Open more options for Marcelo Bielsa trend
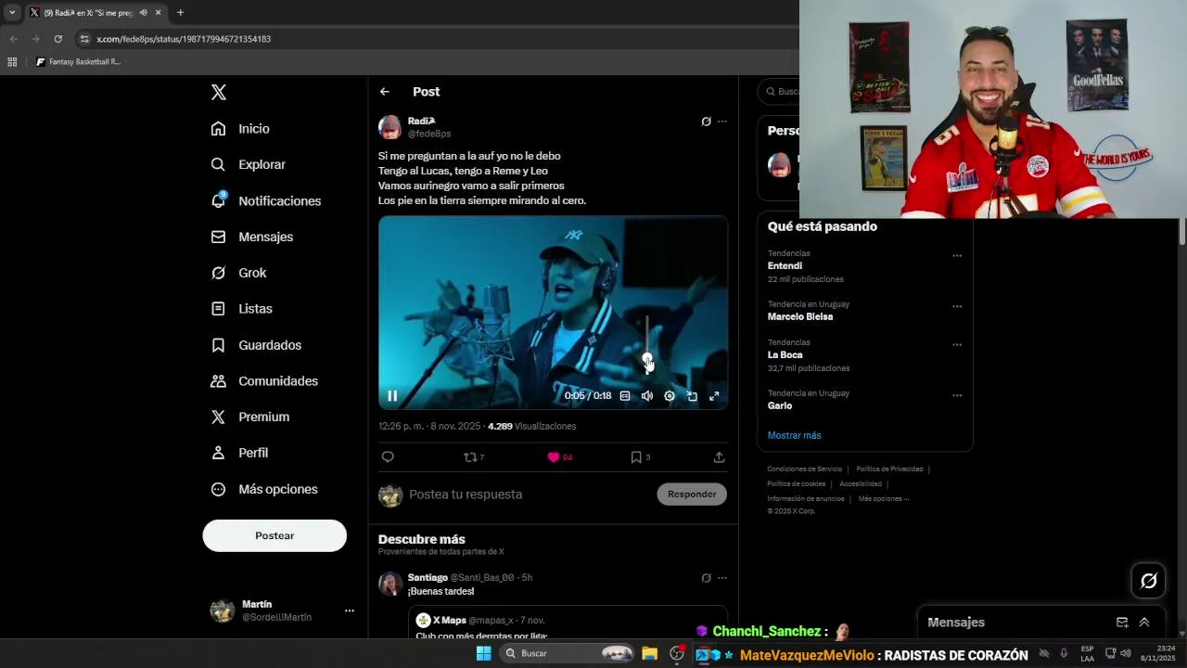Image resolution: width=1187 pixels, height=668 pixels. (x=957, y=307)
